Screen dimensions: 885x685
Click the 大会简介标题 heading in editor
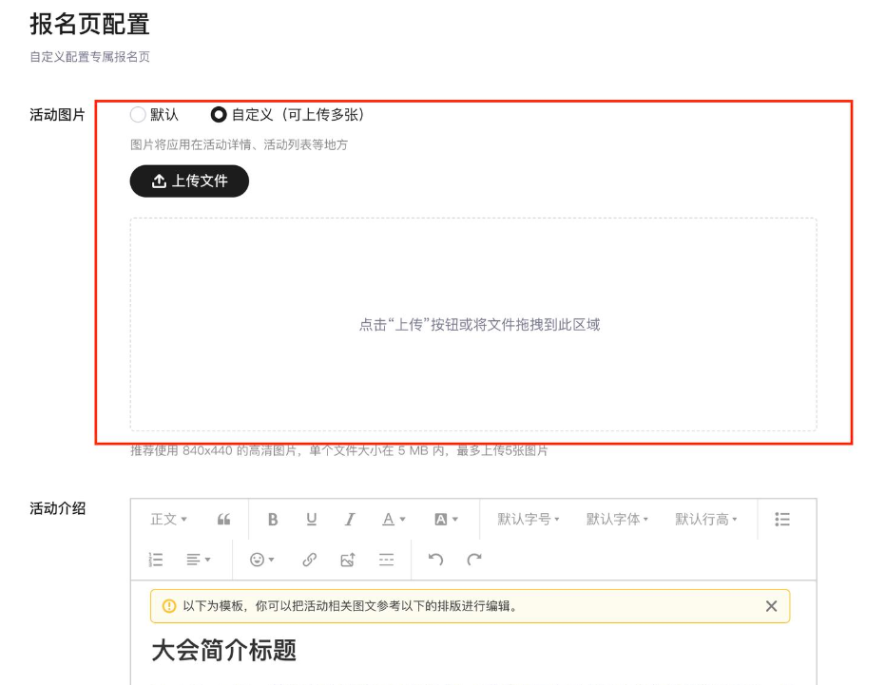tap(224, 650)
